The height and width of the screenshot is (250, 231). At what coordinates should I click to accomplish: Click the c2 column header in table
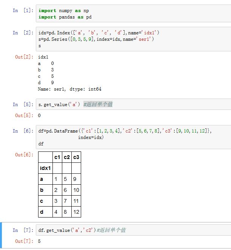click(67, 157)
